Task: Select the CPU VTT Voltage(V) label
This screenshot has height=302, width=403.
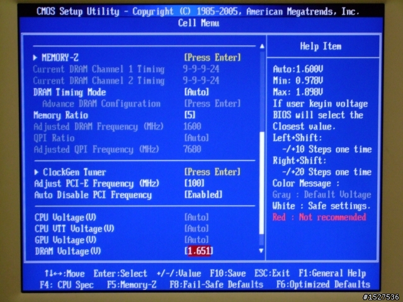Action: pyautogui.click(x=74, y=229)
